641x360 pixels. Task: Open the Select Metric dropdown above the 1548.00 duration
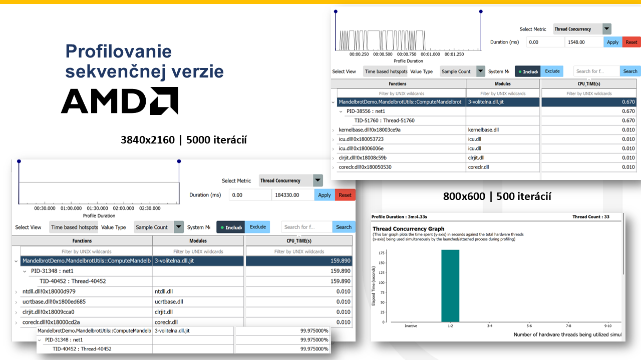tap(582, 29)
